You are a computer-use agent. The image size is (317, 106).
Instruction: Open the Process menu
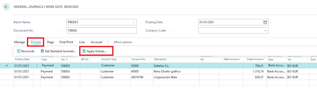coord(36,42)
